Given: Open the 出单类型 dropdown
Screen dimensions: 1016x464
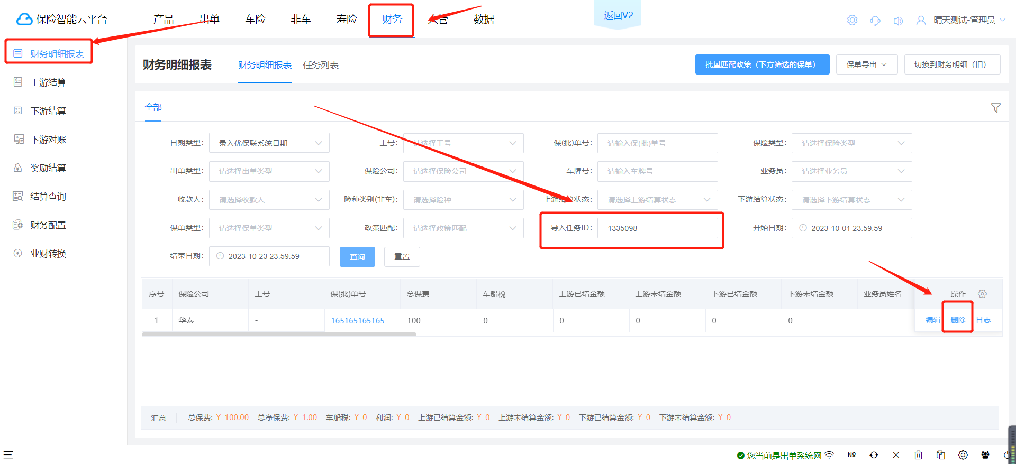Looking at the screenshot, I should pos(269,171).
